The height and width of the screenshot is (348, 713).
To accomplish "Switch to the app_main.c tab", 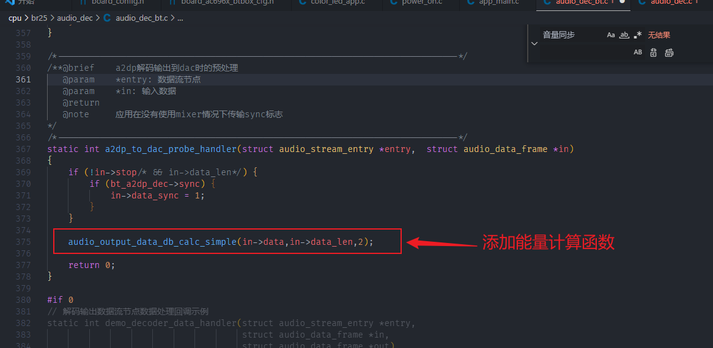I will coord(499,2).
